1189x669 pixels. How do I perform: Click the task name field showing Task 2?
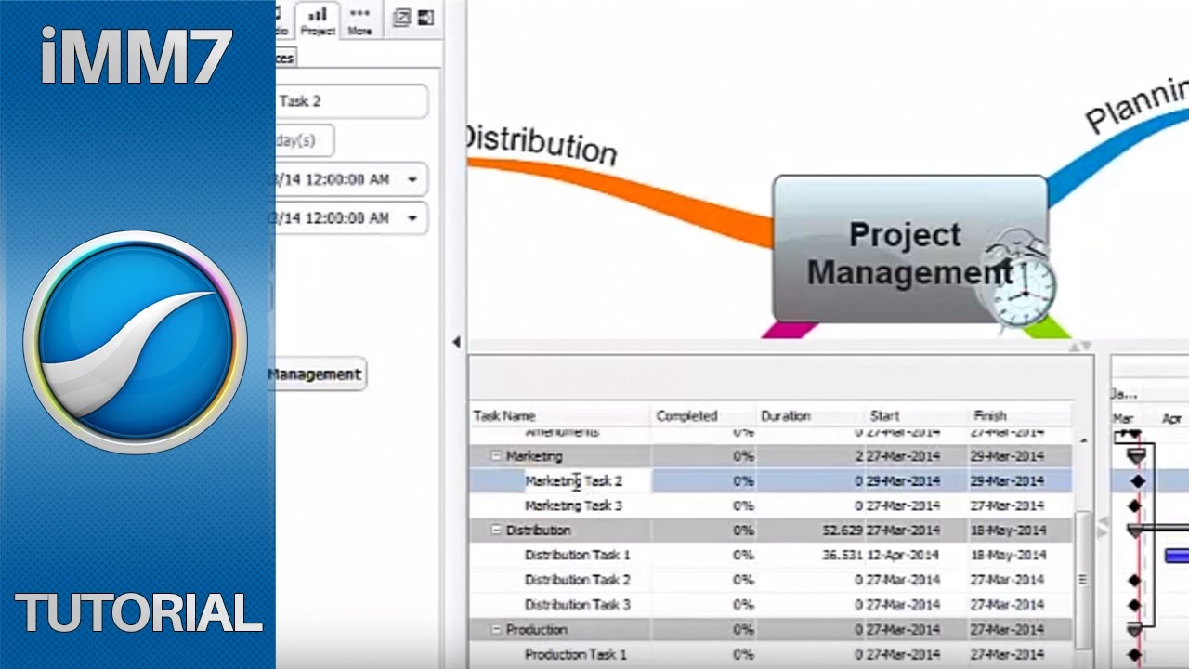click(352, 101)
